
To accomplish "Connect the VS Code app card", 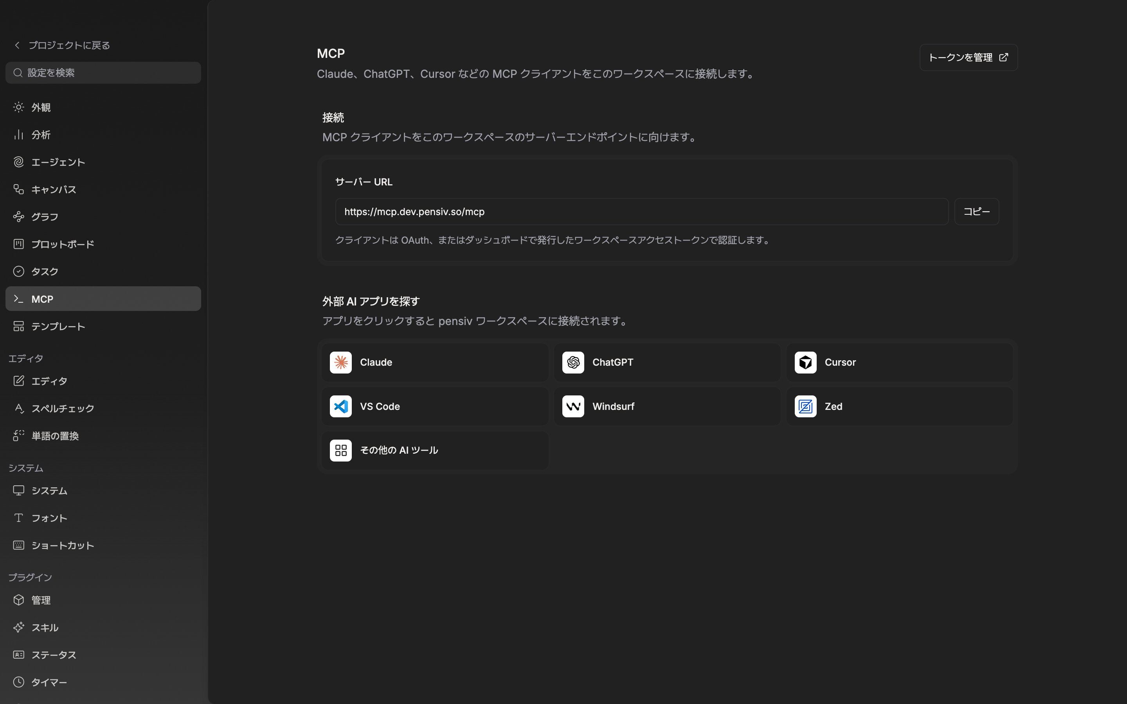I will (434, 406).
